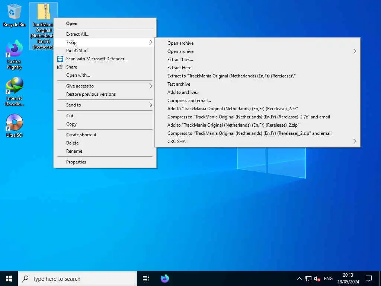This screenshot has width=381, height=286.
Task: Choose Restore previous versions
Action: point(105,94)
